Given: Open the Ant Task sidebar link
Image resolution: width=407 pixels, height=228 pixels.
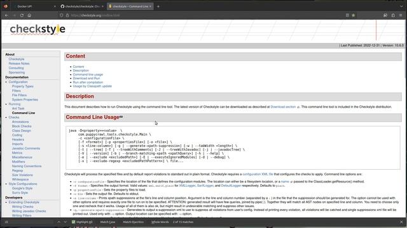Looking at the screenshot, I should coord(18,108).
